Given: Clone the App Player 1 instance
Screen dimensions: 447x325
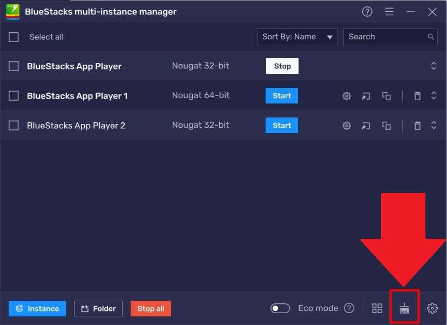Looking at the screenshot, I should click(387, 96).
